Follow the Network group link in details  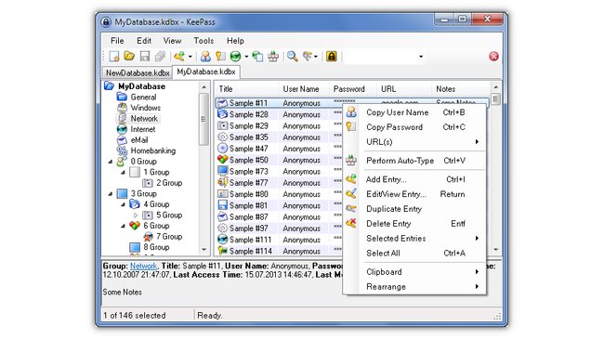(x=143, y=266)
